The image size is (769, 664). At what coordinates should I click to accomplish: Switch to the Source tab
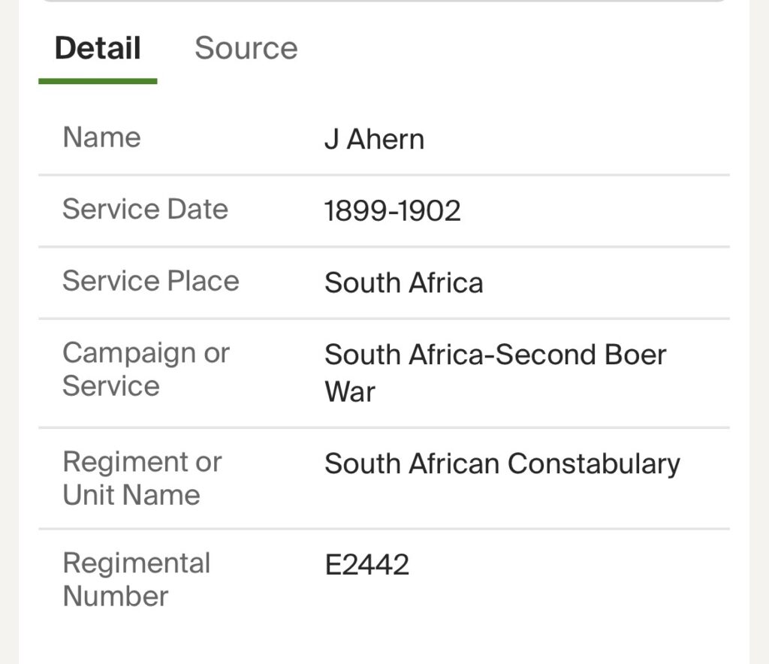(246, 48)
